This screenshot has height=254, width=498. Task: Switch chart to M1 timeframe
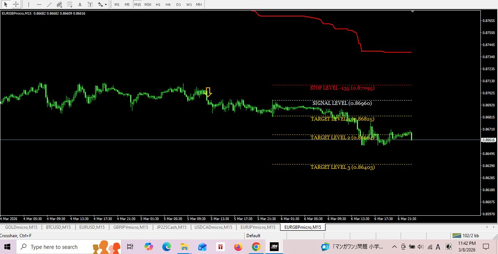coord(117,4)
